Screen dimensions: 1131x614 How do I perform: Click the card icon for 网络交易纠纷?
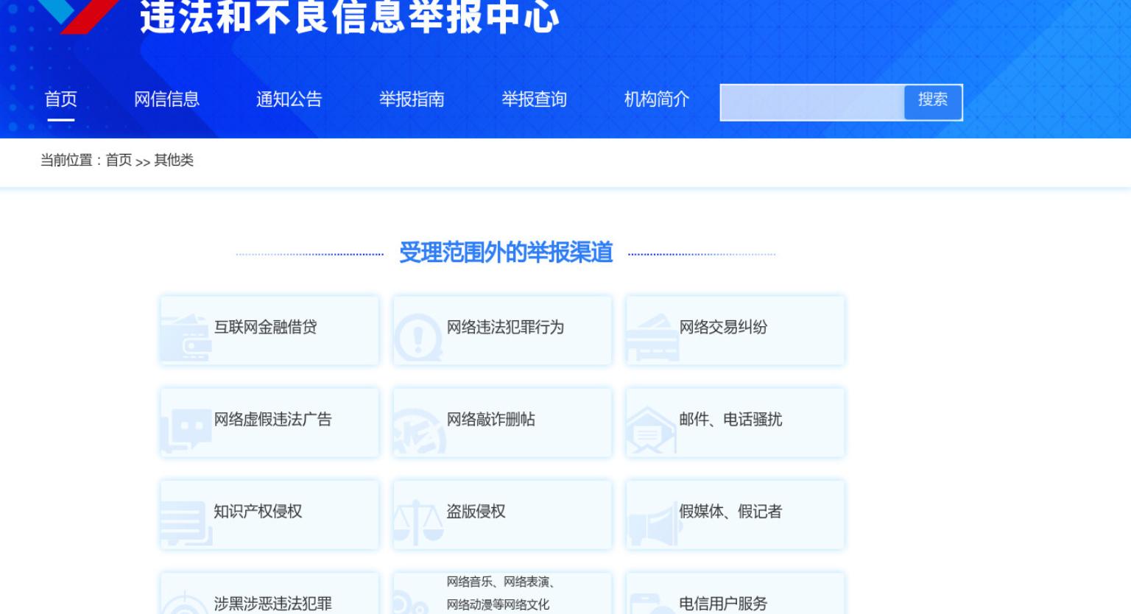coord(652,338)
